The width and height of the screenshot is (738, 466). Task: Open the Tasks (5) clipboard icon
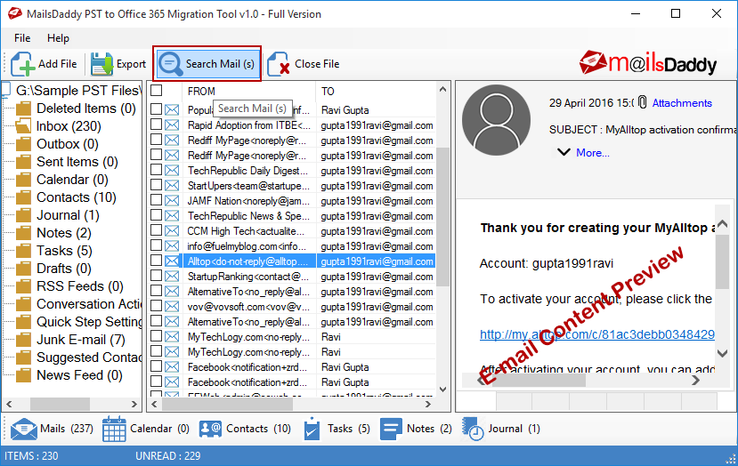pos(312,429)
